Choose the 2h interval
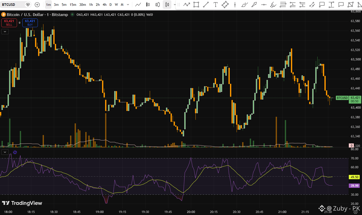The image size is (362, 215). [x=98, y=5]
